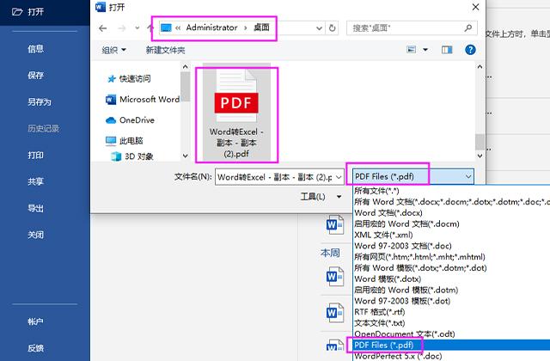Click file list scroll down arrow
This screenshot has height=361, width=550.
point(480,156)
